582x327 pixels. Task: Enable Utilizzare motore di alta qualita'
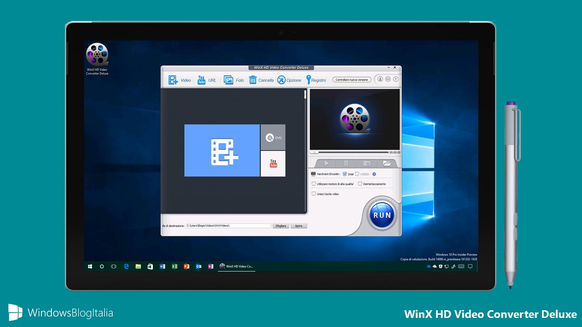point(314,184)
